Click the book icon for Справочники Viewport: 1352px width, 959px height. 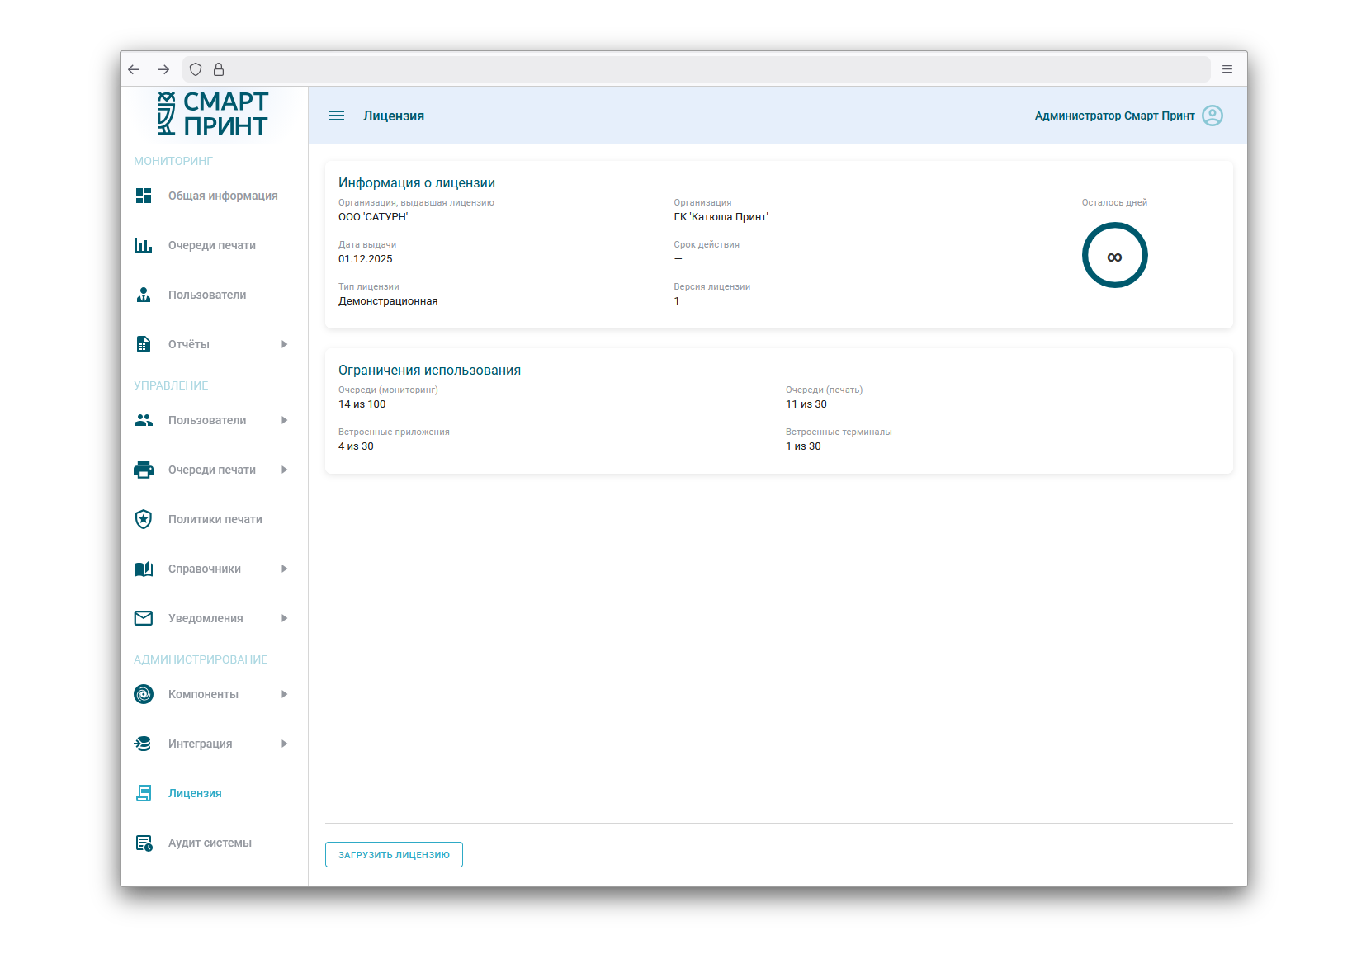click(x=144, y=569)
